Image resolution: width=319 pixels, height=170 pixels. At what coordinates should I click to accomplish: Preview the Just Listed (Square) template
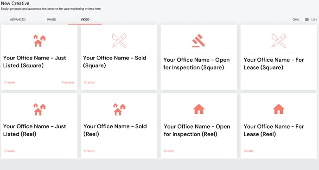tap(68, 82)
